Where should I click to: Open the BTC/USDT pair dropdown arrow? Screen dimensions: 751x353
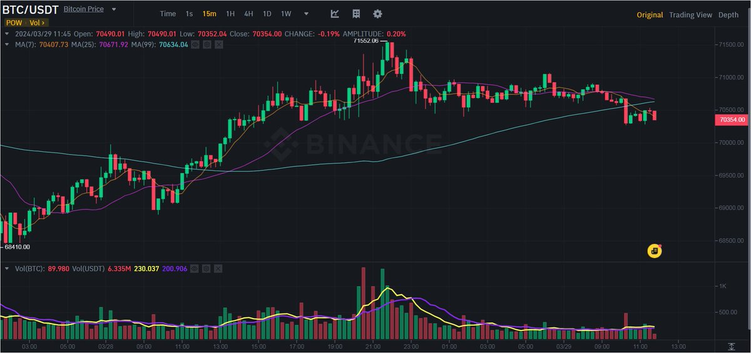(x=113, y=10)
